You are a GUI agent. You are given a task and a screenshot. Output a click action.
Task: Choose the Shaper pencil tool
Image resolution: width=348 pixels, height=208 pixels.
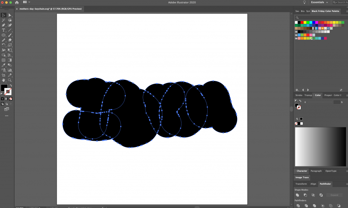pyautogui.click(x=3, y=40)
